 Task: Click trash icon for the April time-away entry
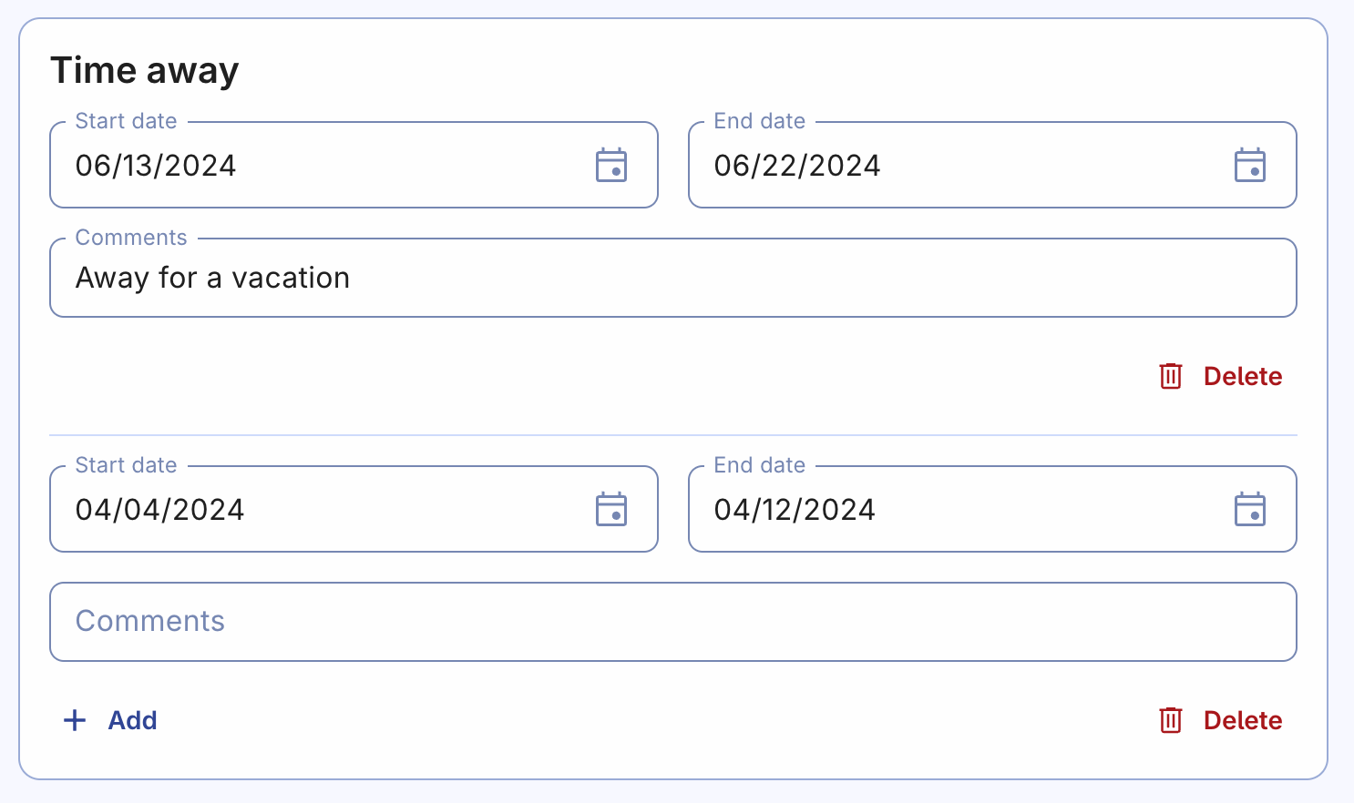1171,720
